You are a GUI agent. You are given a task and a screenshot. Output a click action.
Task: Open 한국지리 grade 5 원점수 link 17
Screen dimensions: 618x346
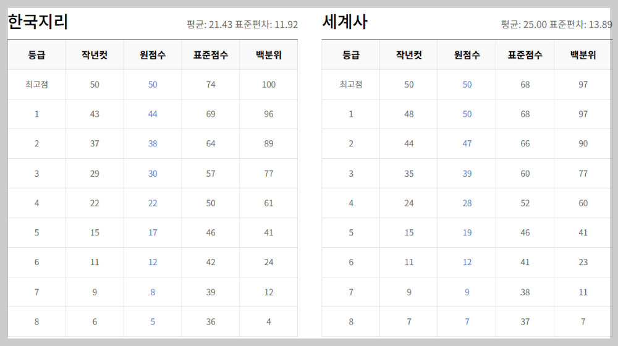(x=153, y=232)
